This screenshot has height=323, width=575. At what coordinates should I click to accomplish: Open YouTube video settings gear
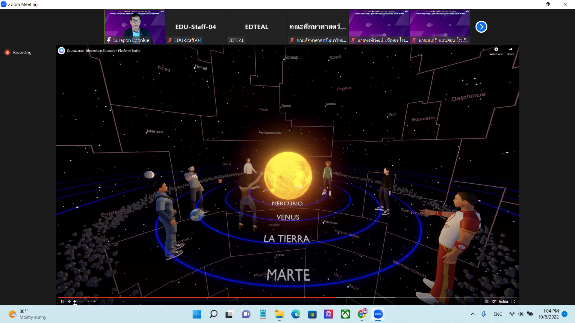pyautogui.click(x=494, y=301)
